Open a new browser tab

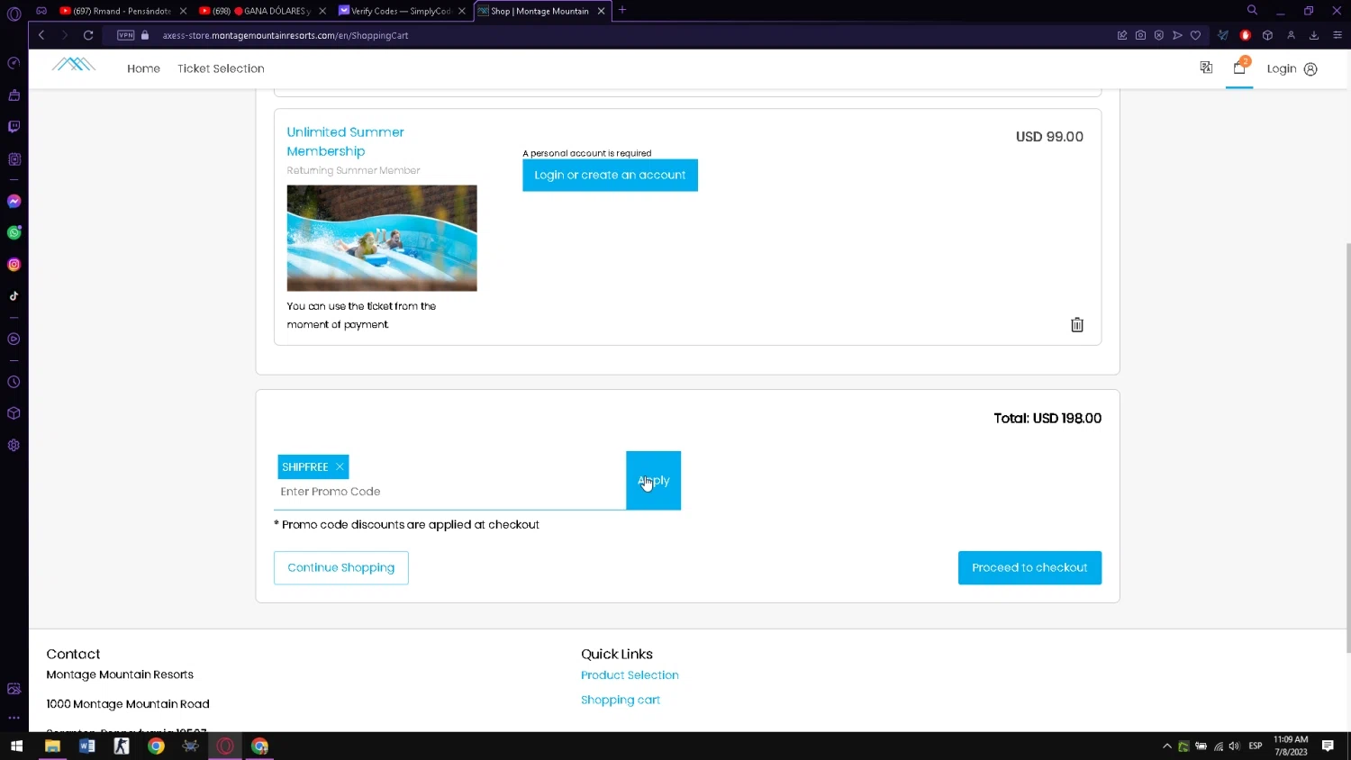622,10
